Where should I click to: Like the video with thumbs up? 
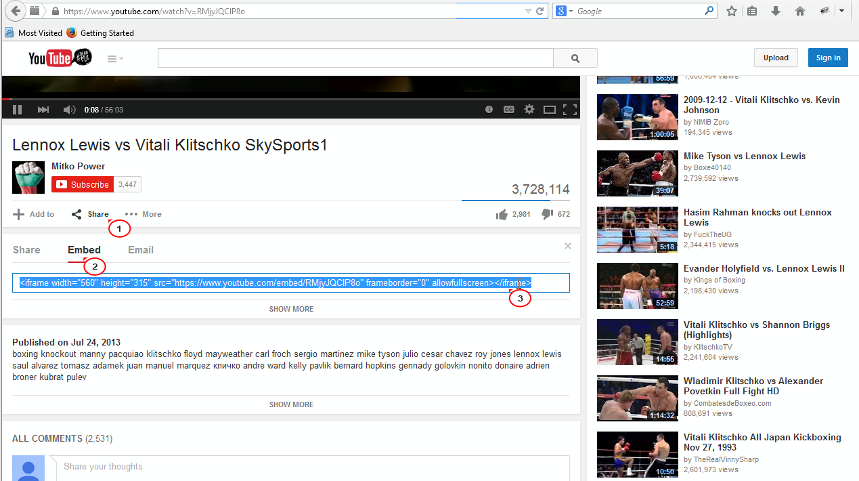click(502, 215)
